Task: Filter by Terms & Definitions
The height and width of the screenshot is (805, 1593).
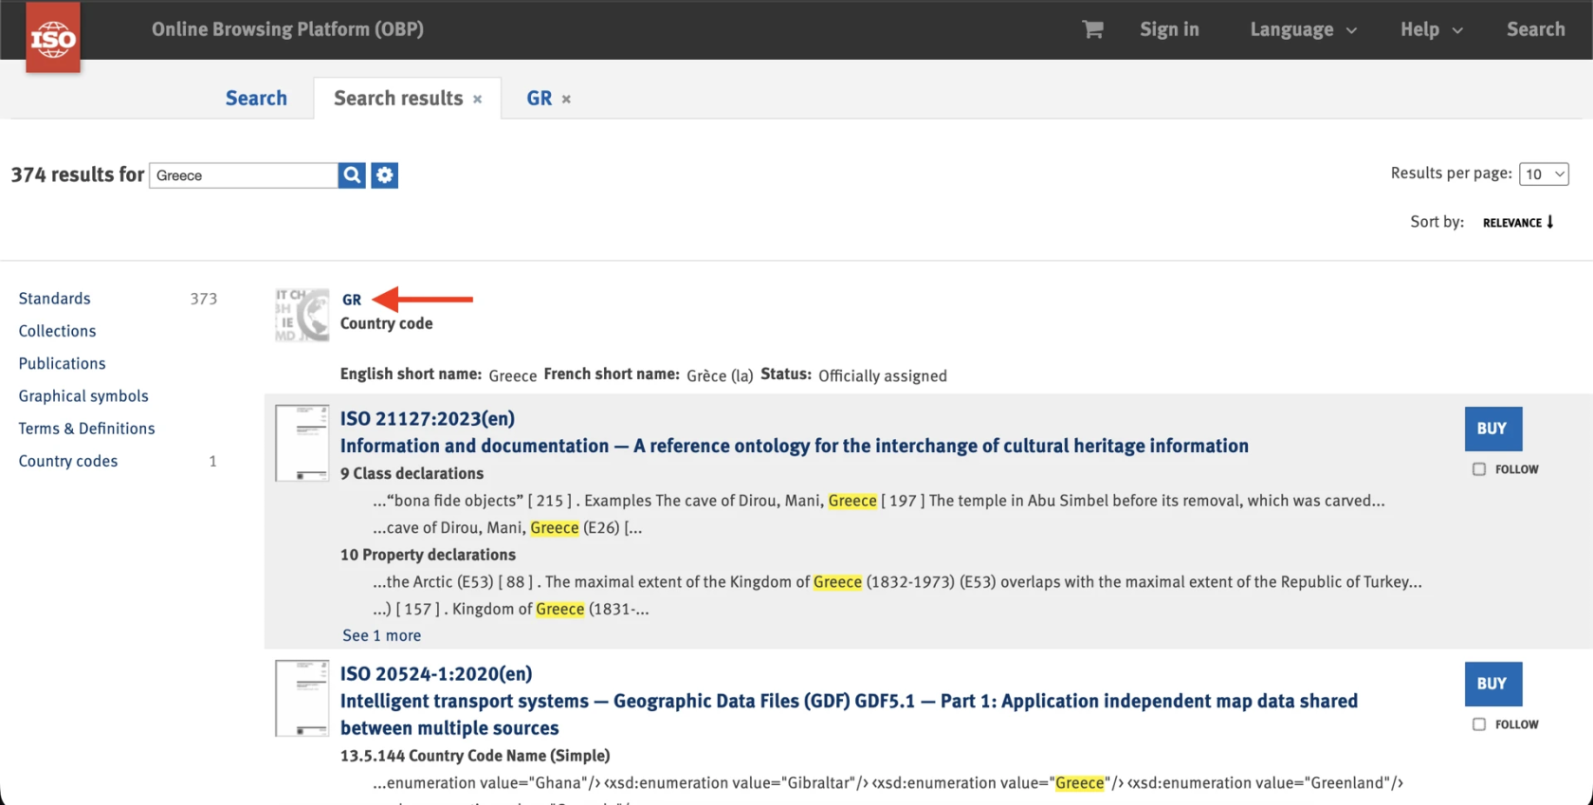Action: click(87, 429)
